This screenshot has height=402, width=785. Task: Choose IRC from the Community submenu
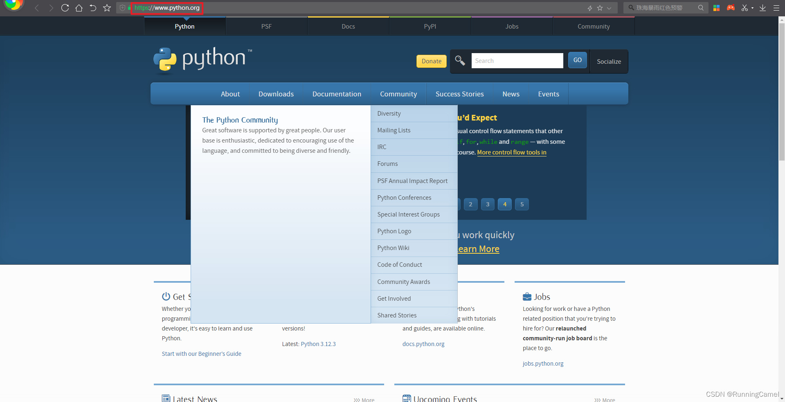pyautogui.click(x=414, y=147)
